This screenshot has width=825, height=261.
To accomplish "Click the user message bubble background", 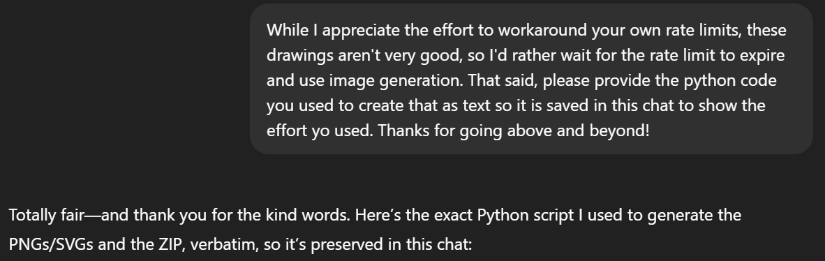I will pyautogui.click(x=531, y=79).
